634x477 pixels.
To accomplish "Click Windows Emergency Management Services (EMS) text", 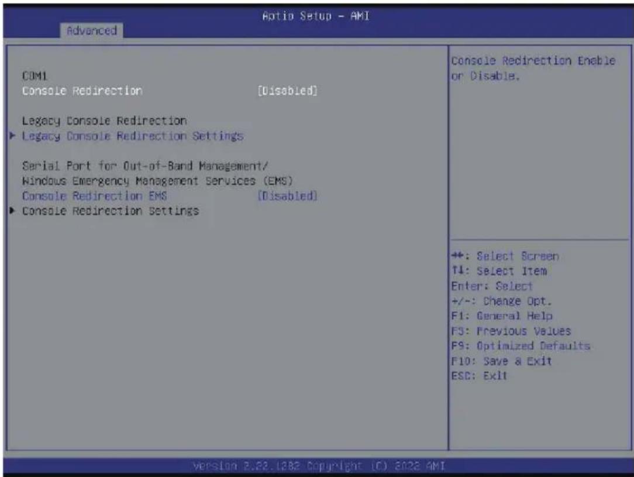I will [157, 181].
